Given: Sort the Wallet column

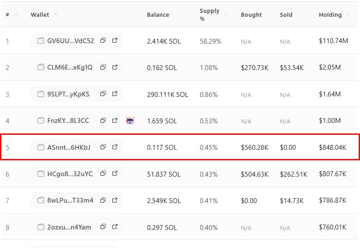Looking at the screenshot, I should coord(56,15).
